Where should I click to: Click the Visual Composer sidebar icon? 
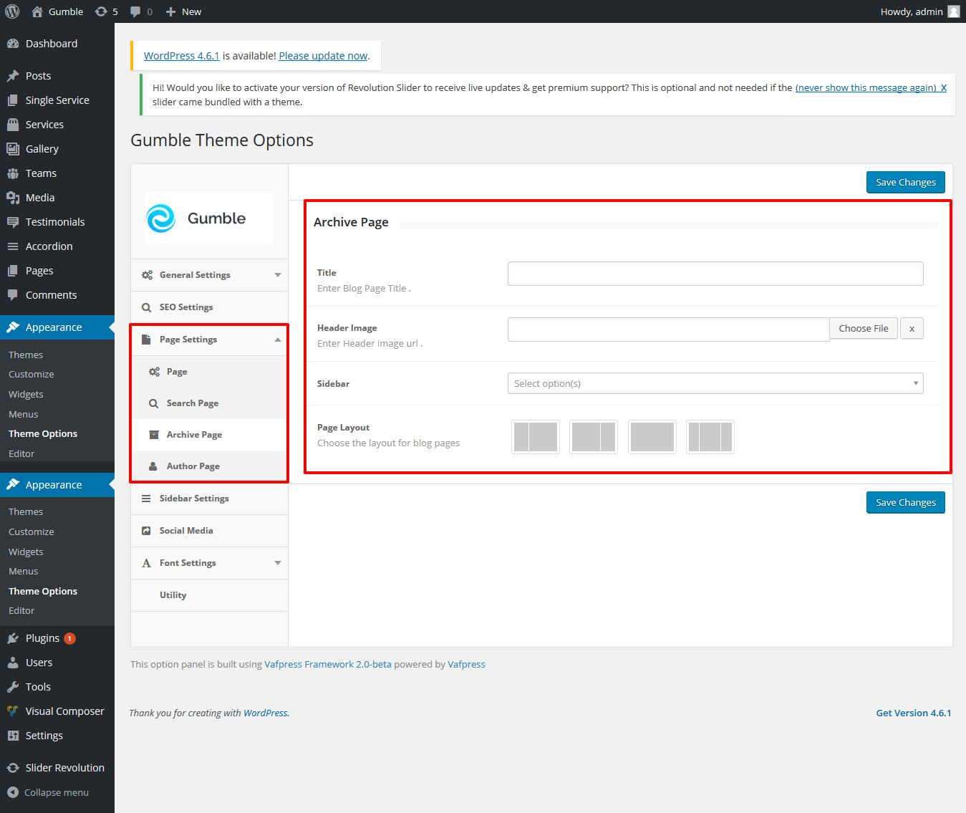tap(13, 711)
